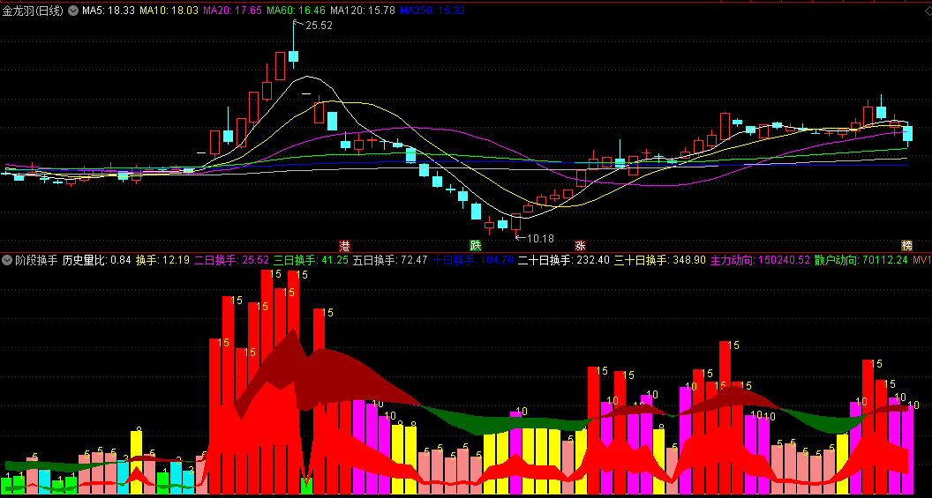Viewport: 932px width, 498px height.
Task: Click the 二日换手: 25.52 value
Action: 231,259
